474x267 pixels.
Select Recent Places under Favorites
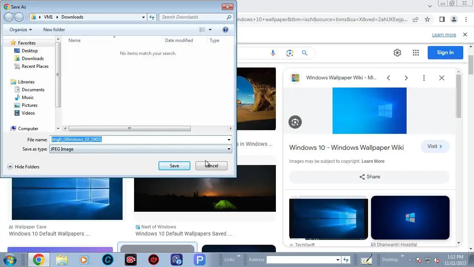35,66
